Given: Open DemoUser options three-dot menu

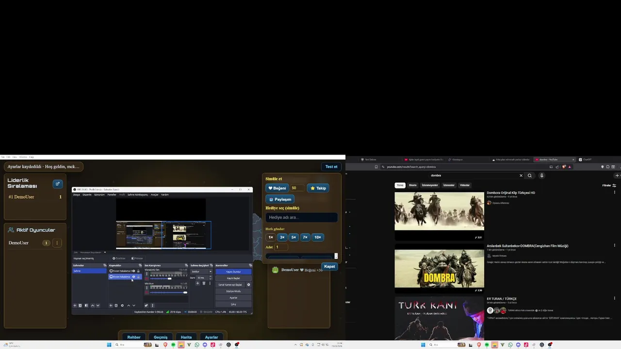Looking at the screenshot, I should [57, 243].
